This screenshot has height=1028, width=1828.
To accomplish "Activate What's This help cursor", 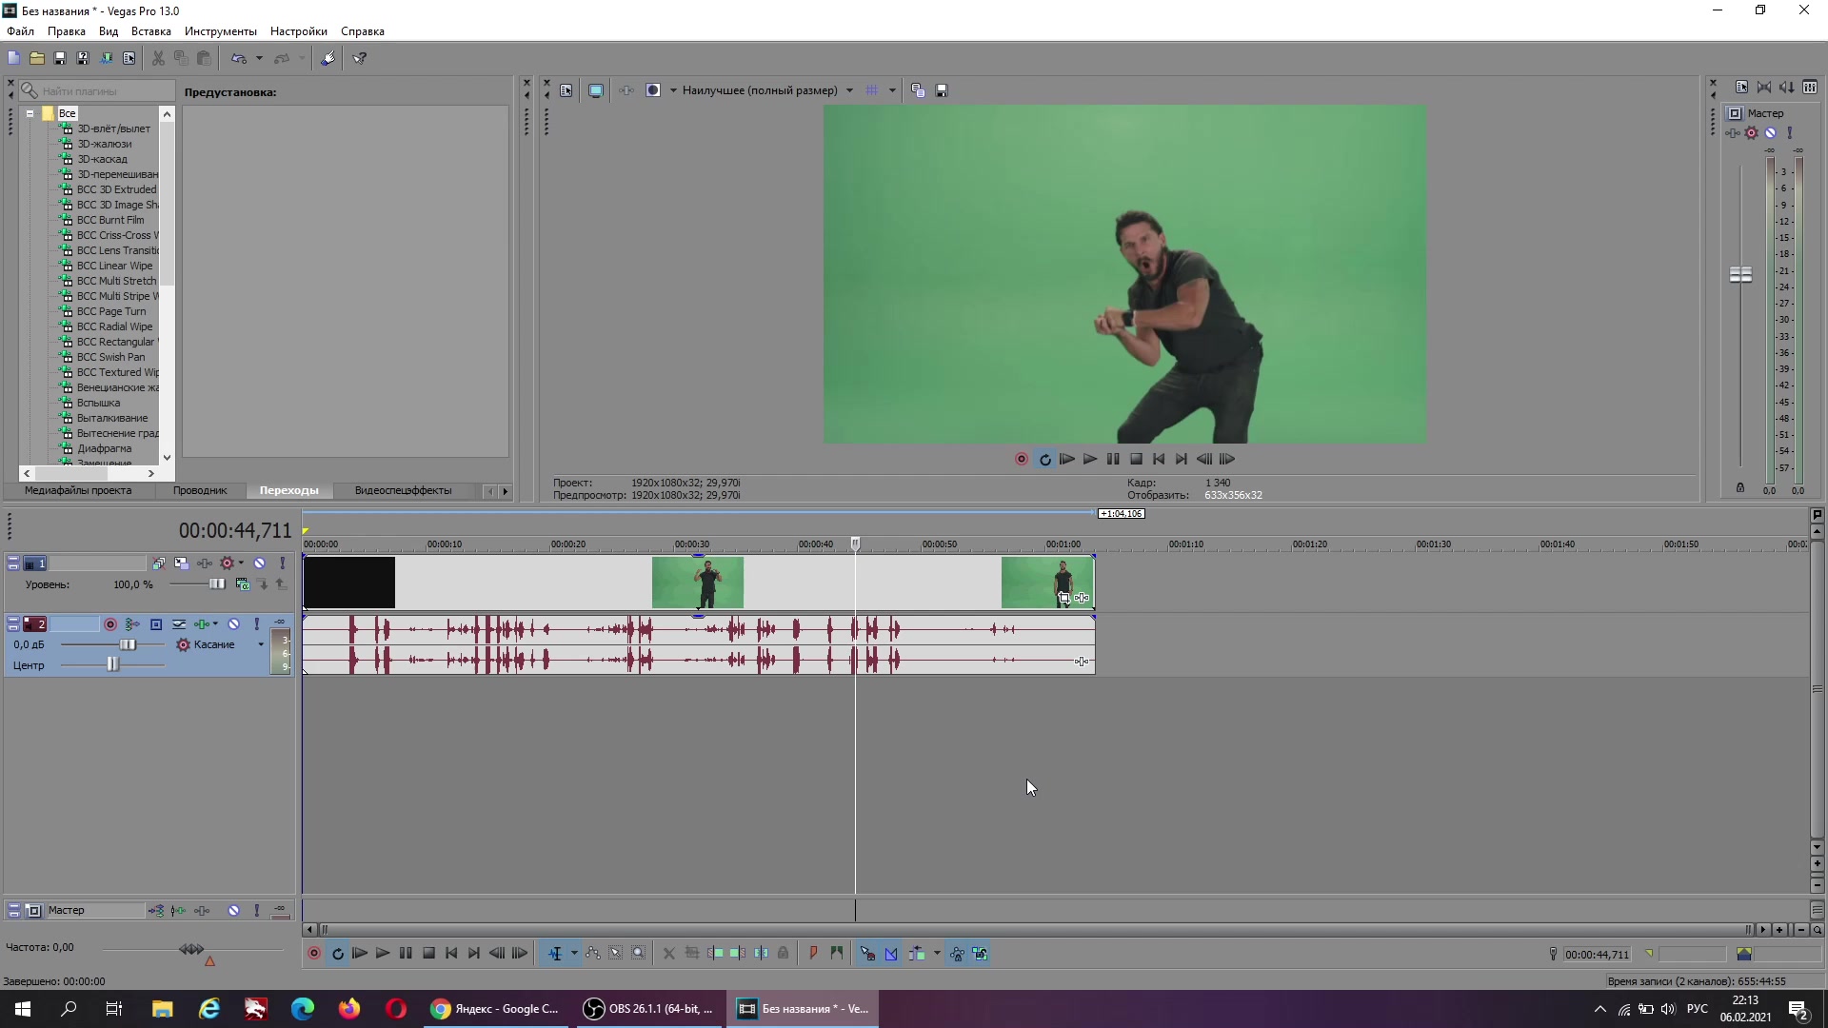I will 360,58.
